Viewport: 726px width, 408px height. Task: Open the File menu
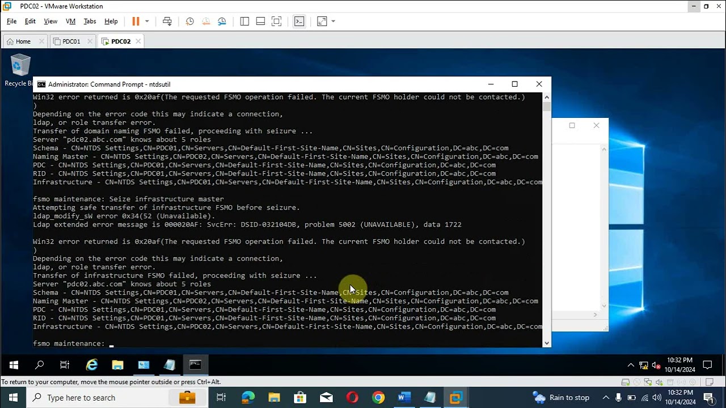coord(11,22)
